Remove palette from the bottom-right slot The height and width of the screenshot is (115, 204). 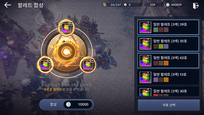[92, 60]
